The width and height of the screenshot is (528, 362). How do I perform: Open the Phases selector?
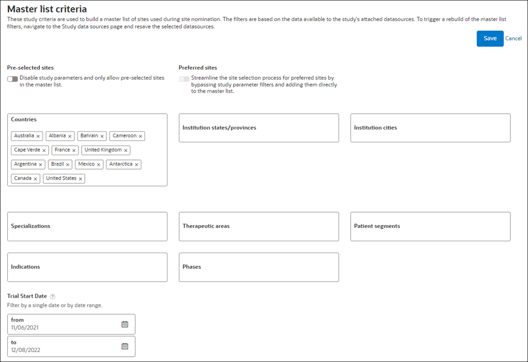pyautogui.click(x=259, y=267)
